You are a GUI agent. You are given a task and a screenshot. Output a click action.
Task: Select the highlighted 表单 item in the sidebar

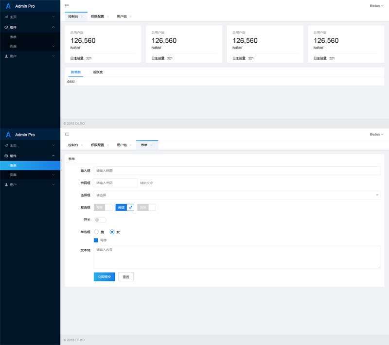click(30, 166)
